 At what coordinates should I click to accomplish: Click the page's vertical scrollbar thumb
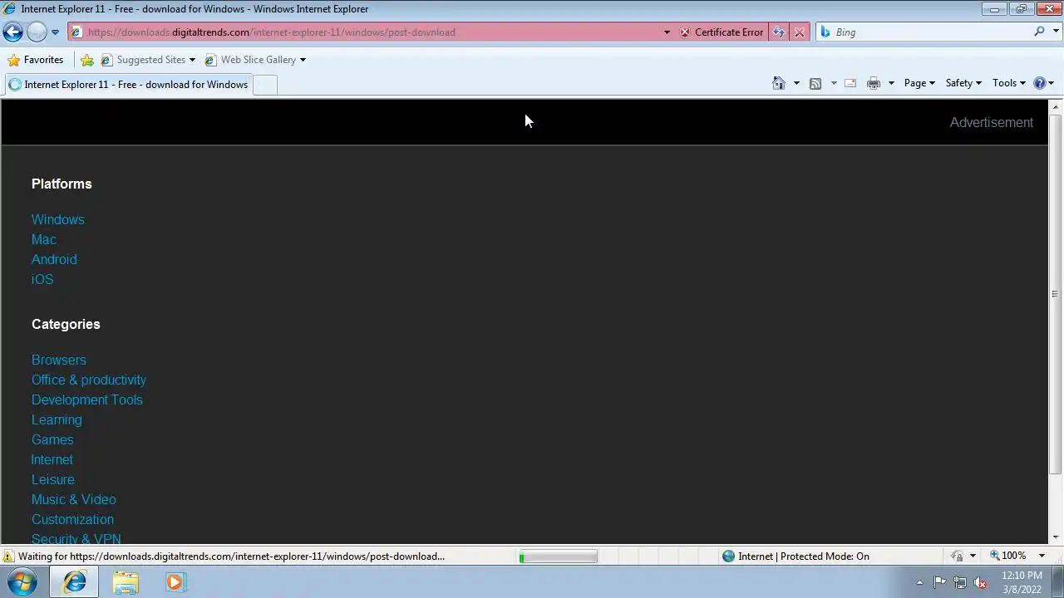click(1056, 294)
